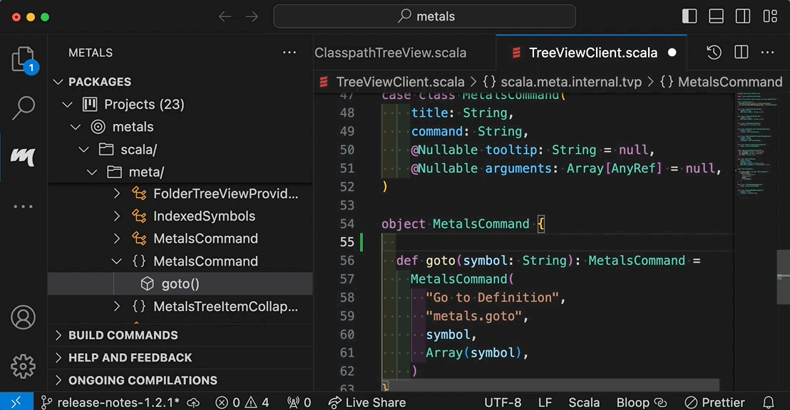Open the Explorer files icon in activity bar
Screen dimensions: 790x410
coord(24,61)
